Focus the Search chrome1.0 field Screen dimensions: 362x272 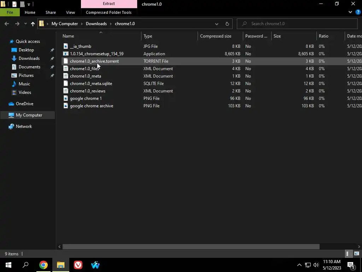point(297,24)
